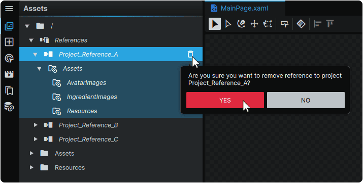Image resolution: width=363 pixels, height=183 pixels.
Task: Click the 'Assets' panel title
Action: point(36,9)
